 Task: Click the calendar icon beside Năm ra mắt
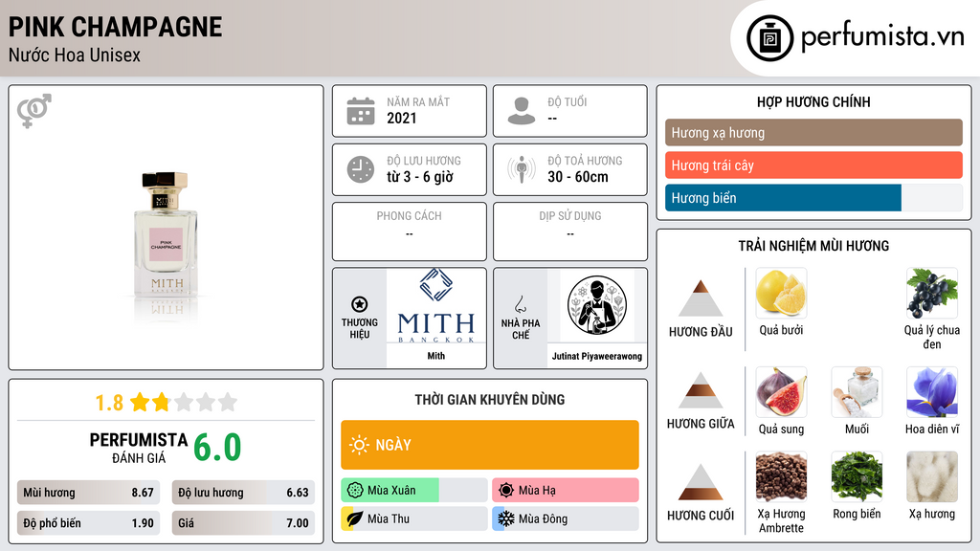361,111
